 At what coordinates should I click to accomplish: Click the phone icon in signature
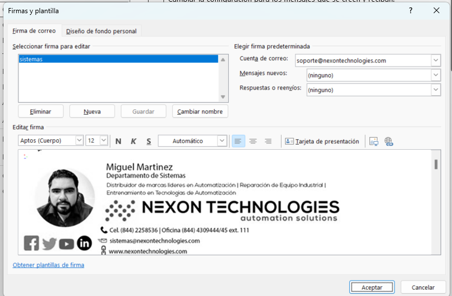[x=104, y=229]
